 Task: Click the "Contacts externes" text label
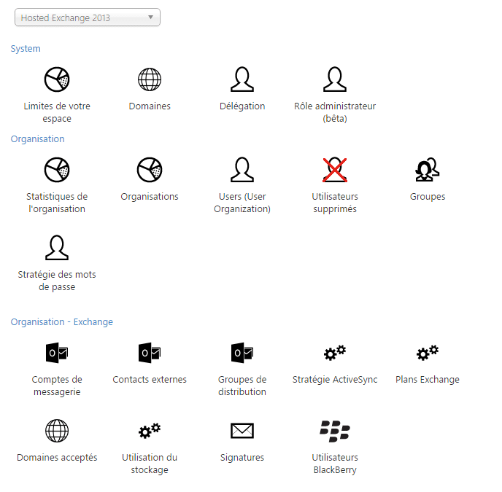(x=150, y=380)
